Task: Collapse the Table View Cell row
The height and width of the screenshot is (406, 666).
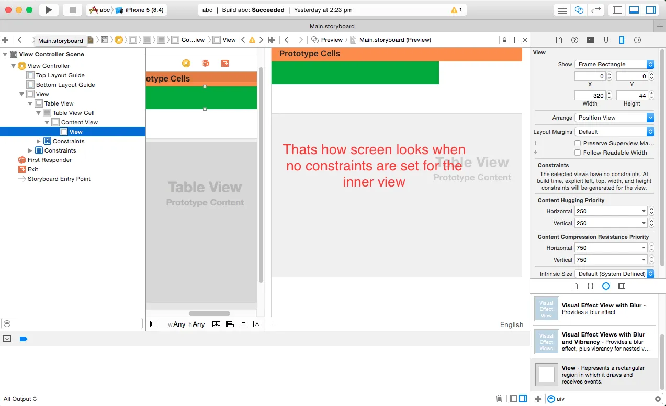Action: click(x=39, y=113)
